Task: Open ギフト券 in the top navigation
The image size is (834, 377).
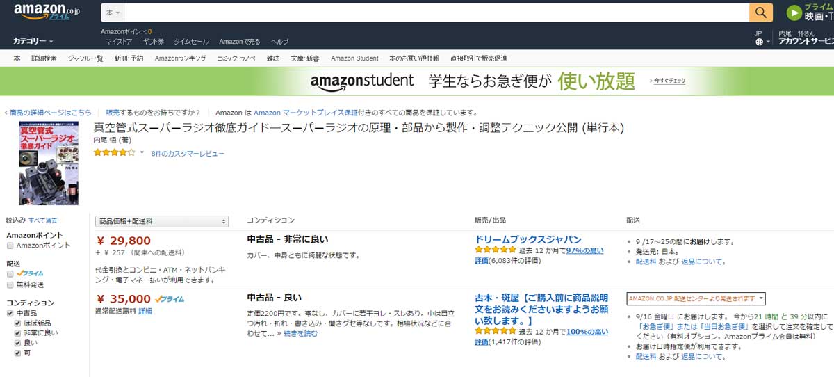Action: (x=153, y=42)
